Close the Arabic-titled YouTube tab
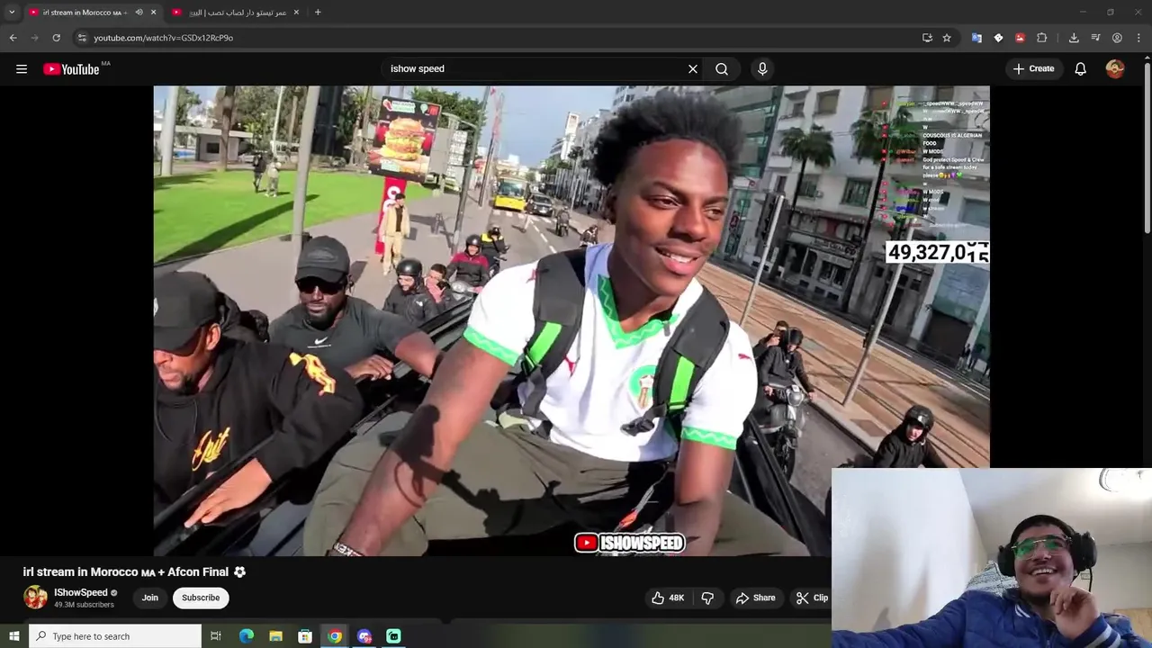 tap(296, 13)
